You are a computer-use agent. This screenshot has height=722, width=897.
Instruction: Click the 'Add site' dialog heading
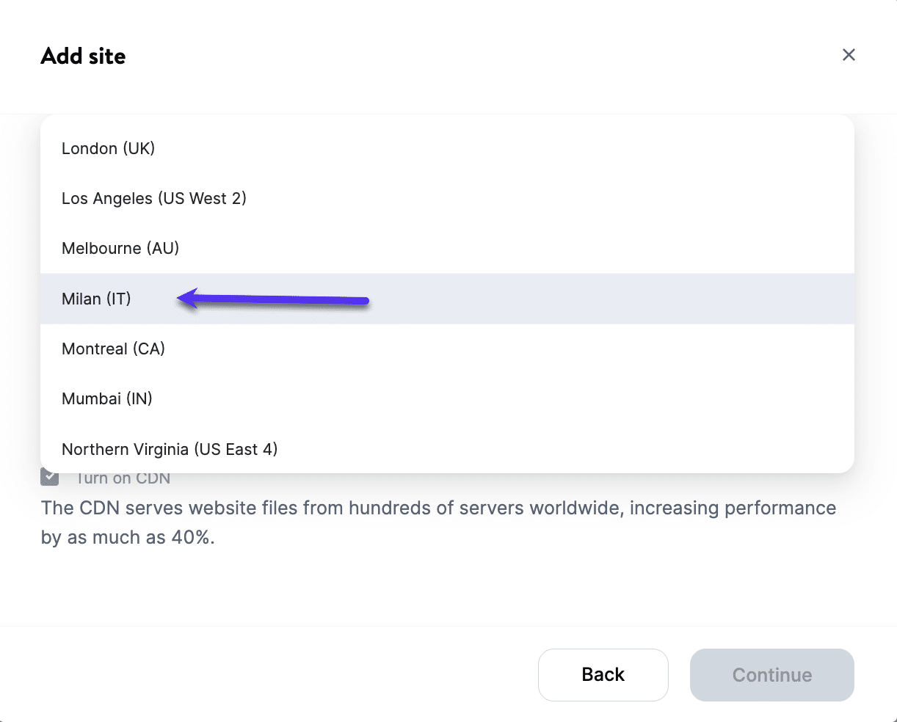coord(83,56)
